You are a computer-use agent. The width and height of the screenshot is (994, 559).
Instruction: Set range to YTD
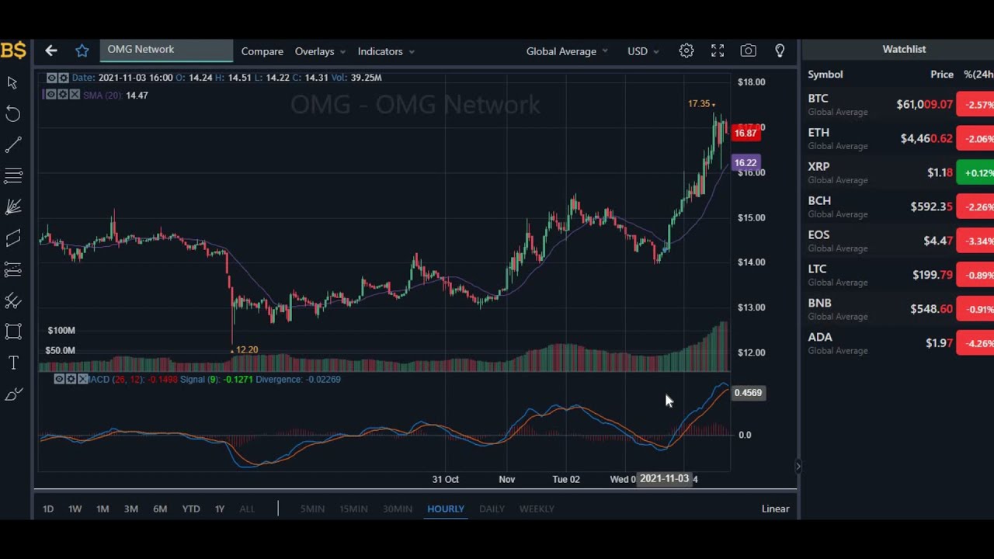point(191,509)
